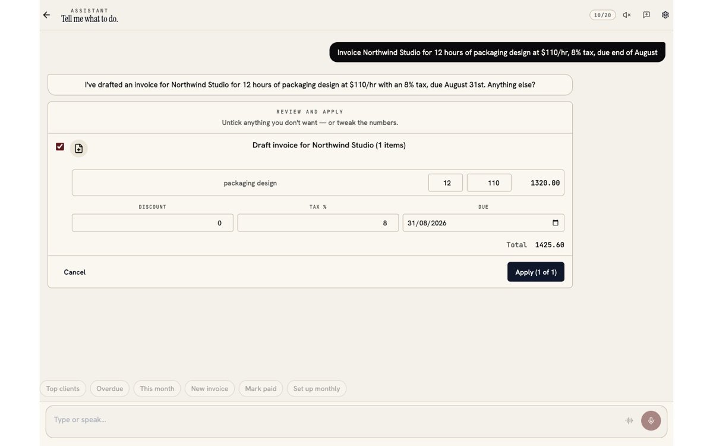Click the audio waveform icon in the input bar
Screen dimensions: 713x446
point(629,420)
